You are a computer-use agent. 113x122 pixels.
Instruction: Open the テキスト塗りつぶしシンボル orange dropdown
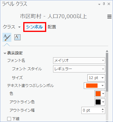pos(95,86)
